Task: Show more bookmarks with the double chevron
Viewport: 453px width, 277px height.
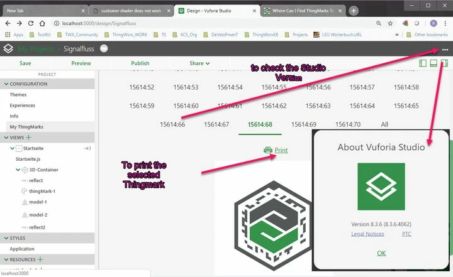Action: [397, 35]
